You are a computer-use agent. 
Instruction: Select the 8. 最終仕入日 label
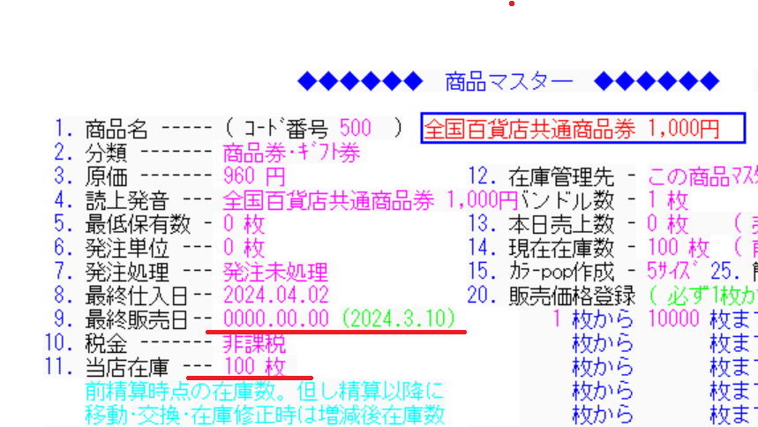tap(122, 295)
